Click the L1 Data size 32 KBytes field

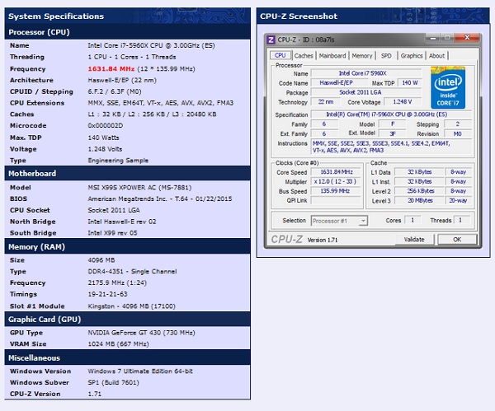tap(419, 172)
